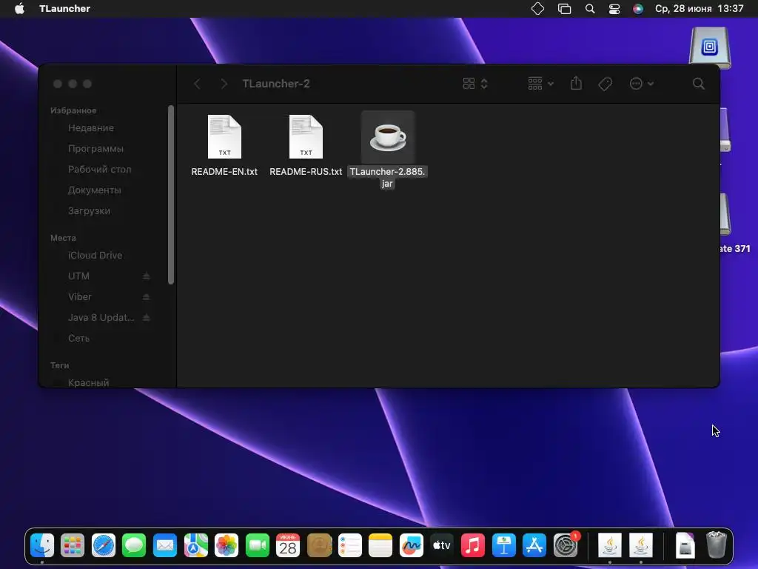The height and width of the screenshot is (569, 758).
Task: Open Загрузки in Finder sidebar
Action: point(89,211)
